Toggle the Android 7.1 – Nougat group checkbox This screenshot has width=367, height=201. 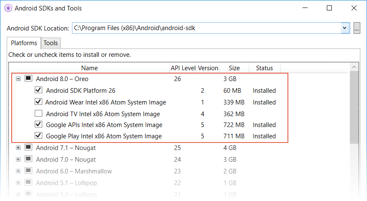click(28, 147)
